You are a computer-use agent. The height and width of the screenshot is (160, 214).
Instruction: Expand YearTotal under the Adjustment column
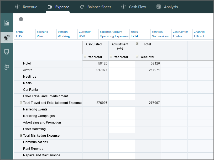coord(111,57)
